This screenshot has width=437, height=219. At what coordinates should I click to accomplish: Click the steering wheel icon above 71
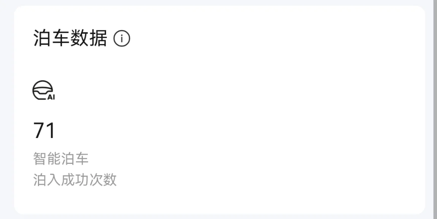(x=43, y=91)
